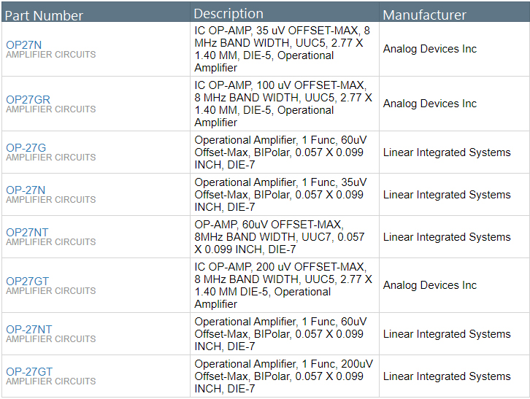Screen dimensions: 530x399
Task: Open the OP27NT part link
Action: pyautogui.click(x=27, y=232)
